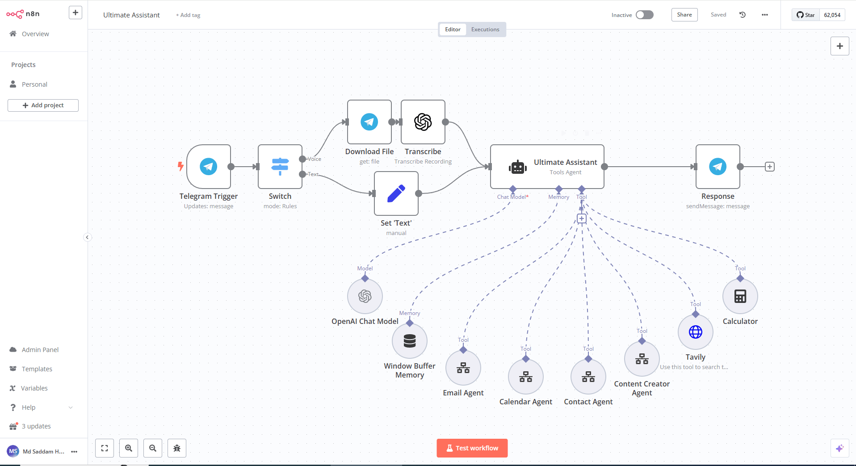Click the Saved status text
Image resolution: width=856 pixels, height=466 pixels.
[718, 15]
